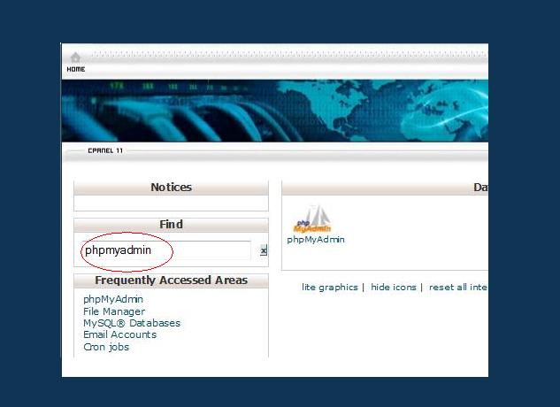Open the Cron jobs link

[x=106, y=347]
